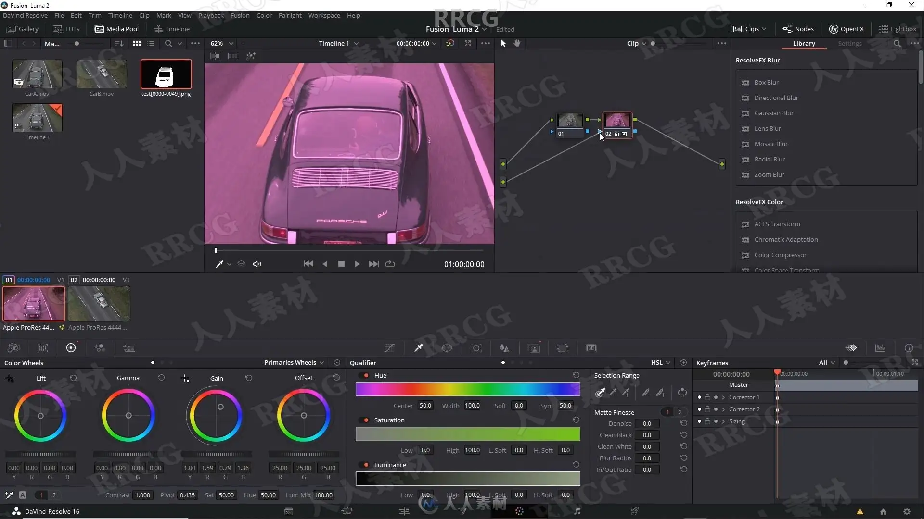
Task: Open the Fairlight menu
Action: pos(290,15)
